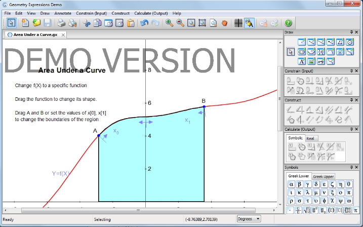Screen dimensions: 363x227
Task: Open the Calculate (Output) menu
Action: [151, 13]
